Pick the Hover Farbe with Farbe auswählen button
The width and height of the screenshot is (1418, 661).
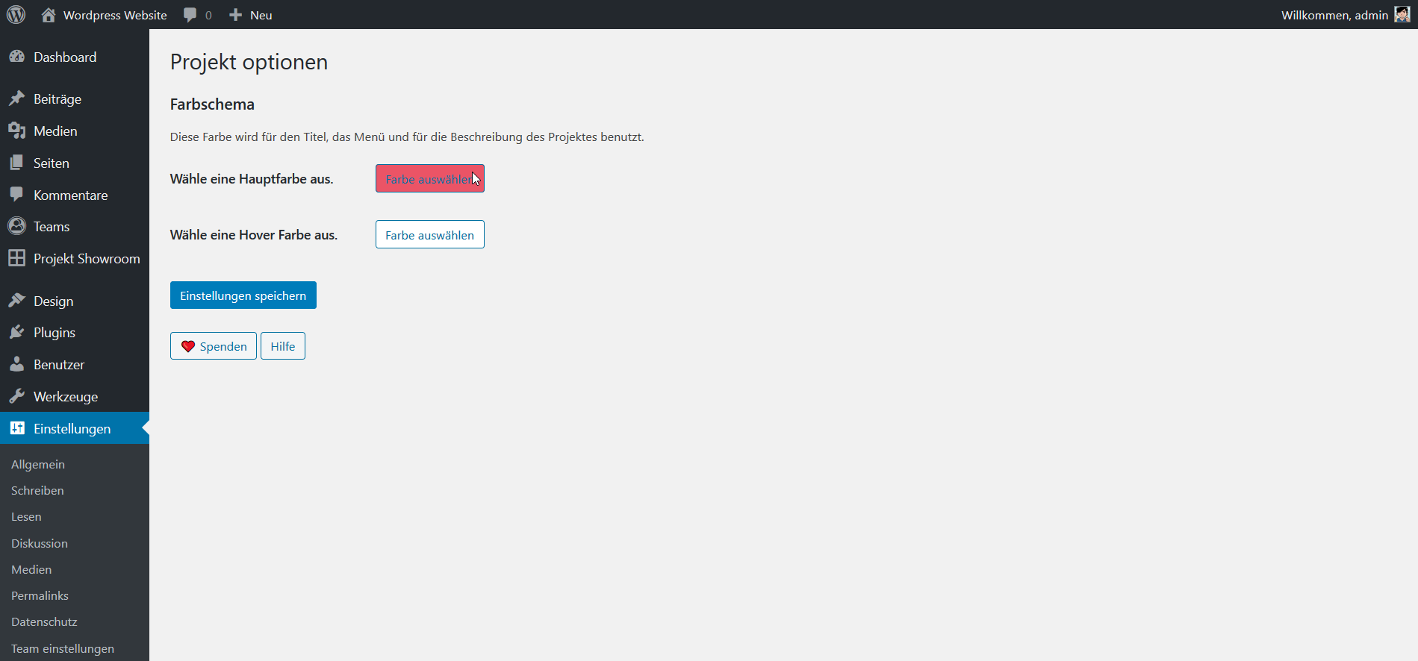pyautogui.click(x=429, y=234)
